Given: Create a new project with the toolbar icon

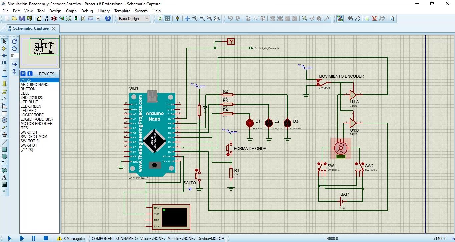Looking at the screenshot, I should pos(7,19).
